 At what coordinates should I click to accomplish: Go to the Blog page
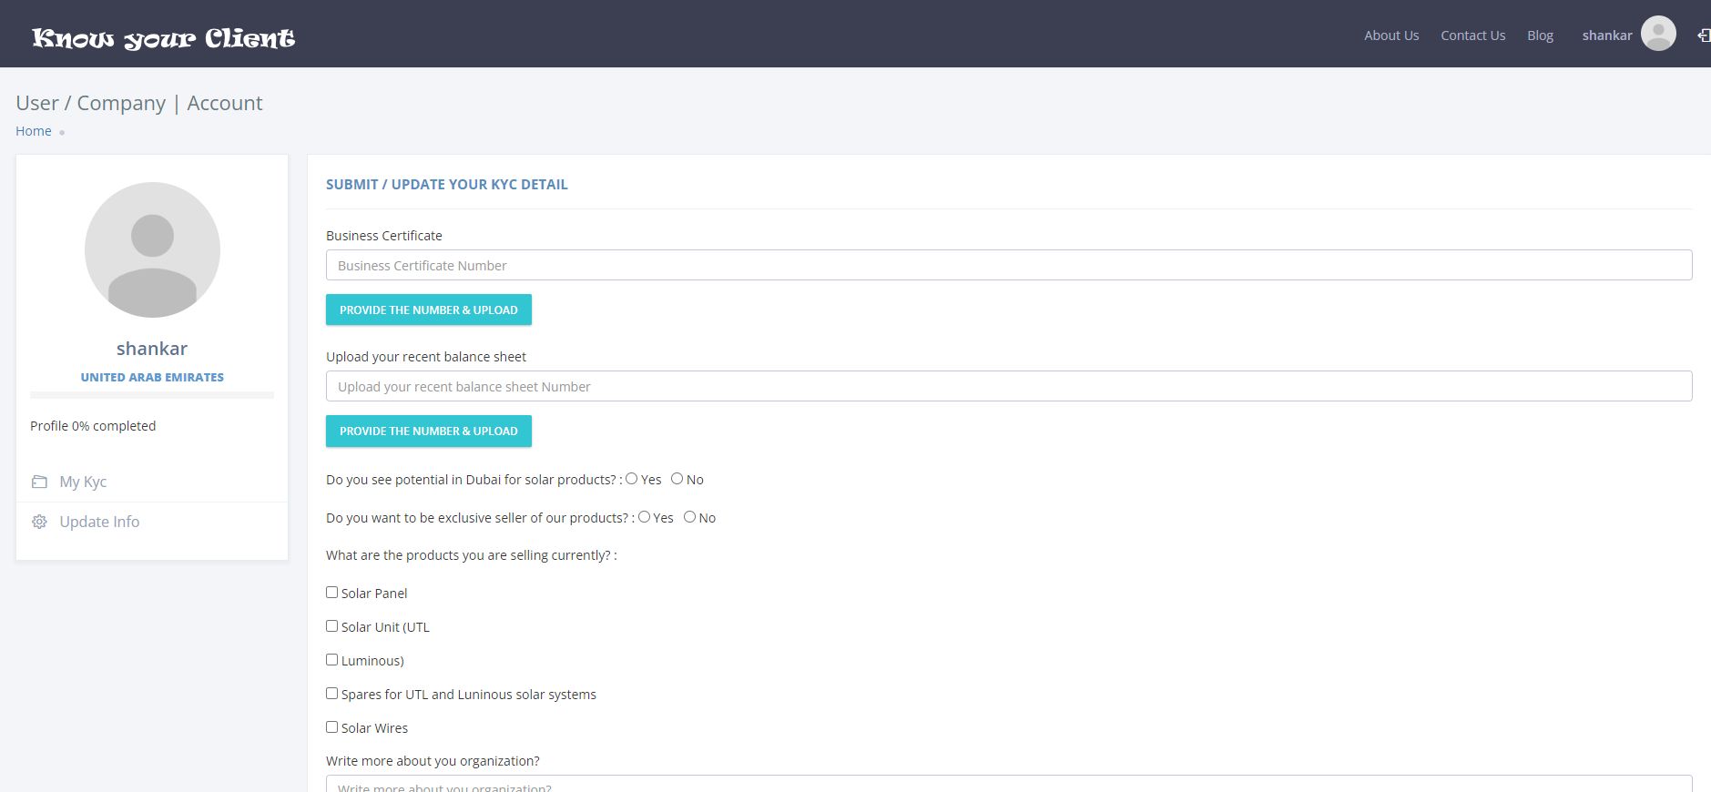coord(1540,36)
